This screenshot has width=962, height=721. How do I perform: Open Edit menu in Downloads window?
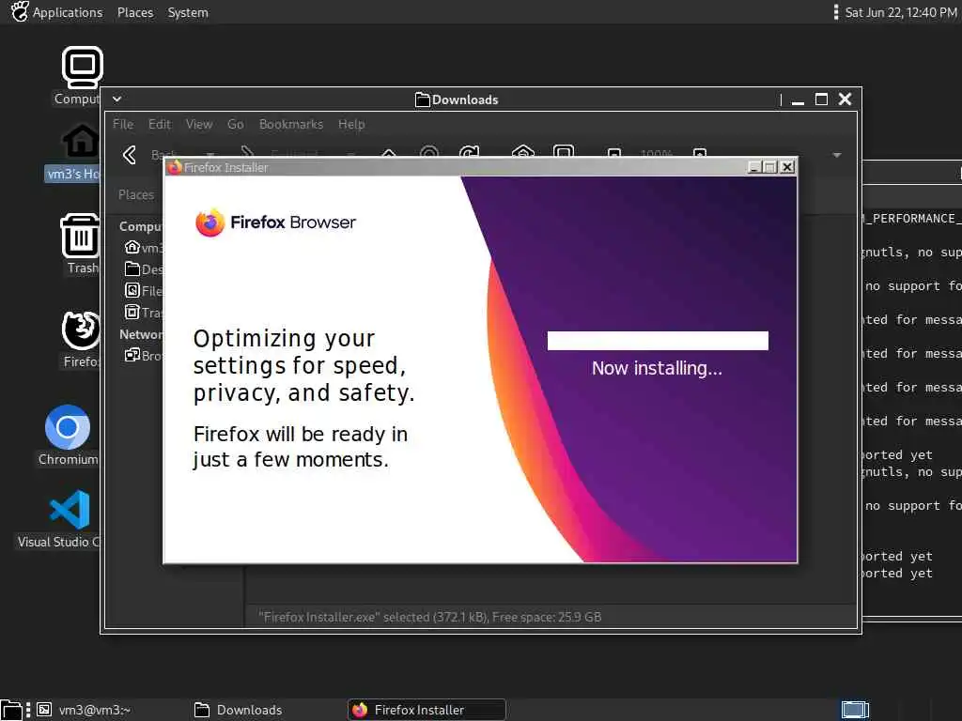160,124
